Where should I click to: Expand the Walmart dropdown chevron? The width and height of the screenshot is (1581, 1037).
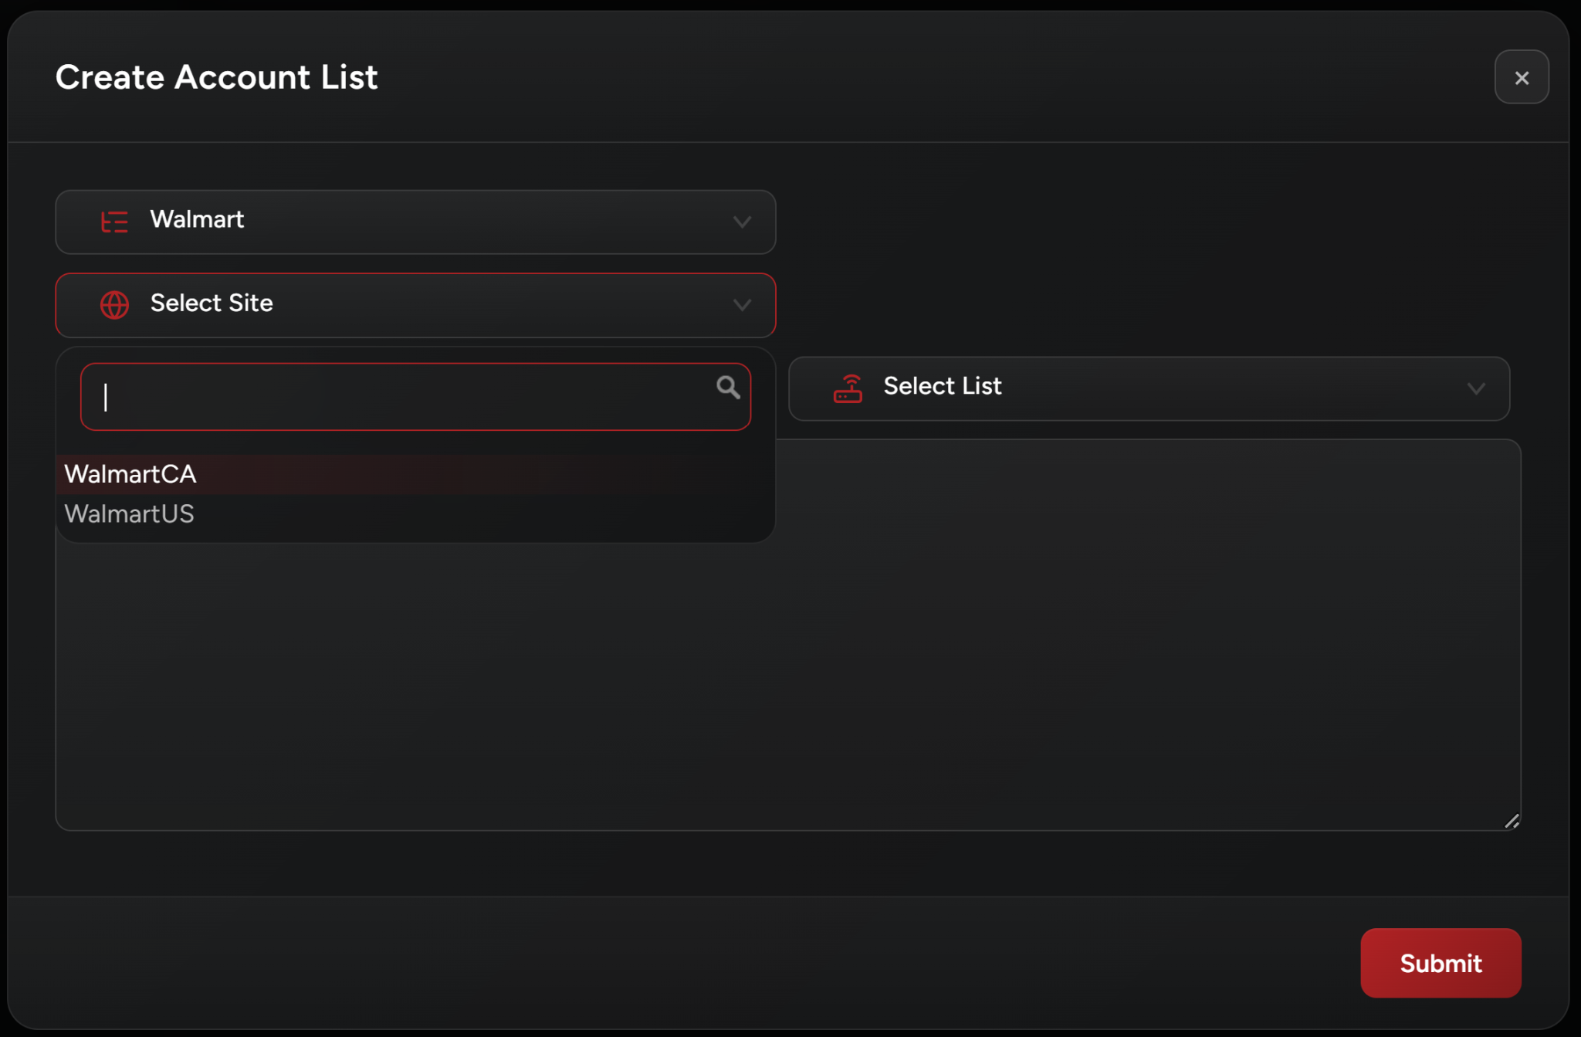(742, 222)
